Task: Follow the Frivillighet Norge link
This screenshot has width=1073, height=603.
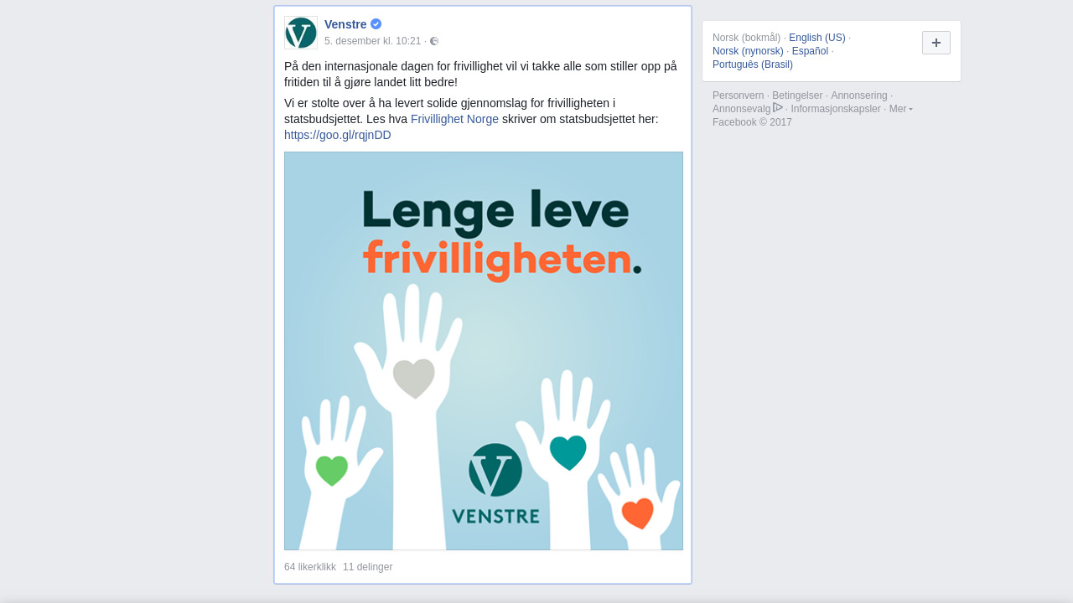Action: pyautogui.click(x=454, y=119)
